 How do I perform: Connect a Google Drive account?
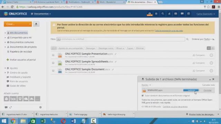pyautogui.click(x=6, y=99)
